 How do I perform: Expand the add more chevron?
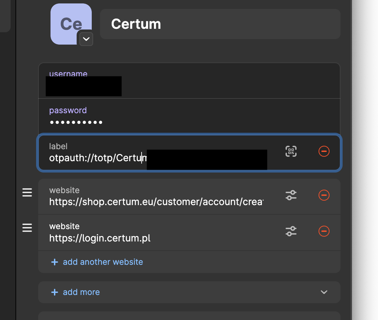[x=324, y=292]
